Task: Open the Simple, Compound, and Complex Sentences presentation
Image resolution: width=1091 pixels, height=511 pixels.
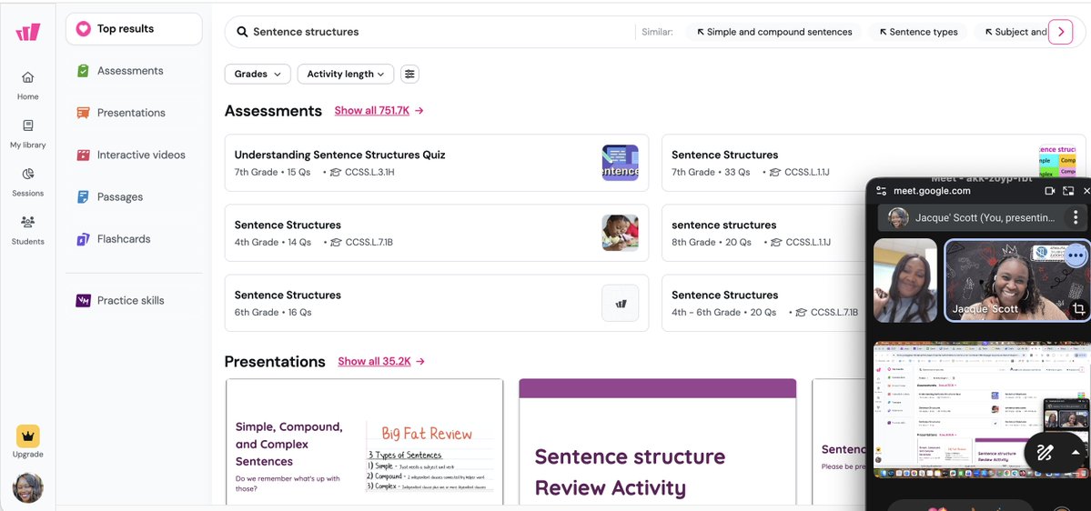Action: tap(365, 442)
